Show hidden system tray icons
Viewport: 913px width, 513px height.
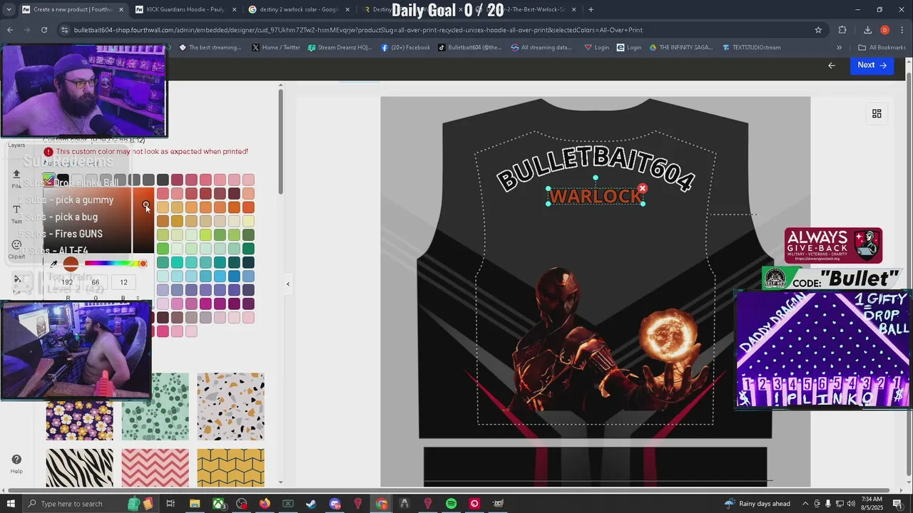click(x=805, y=504)
